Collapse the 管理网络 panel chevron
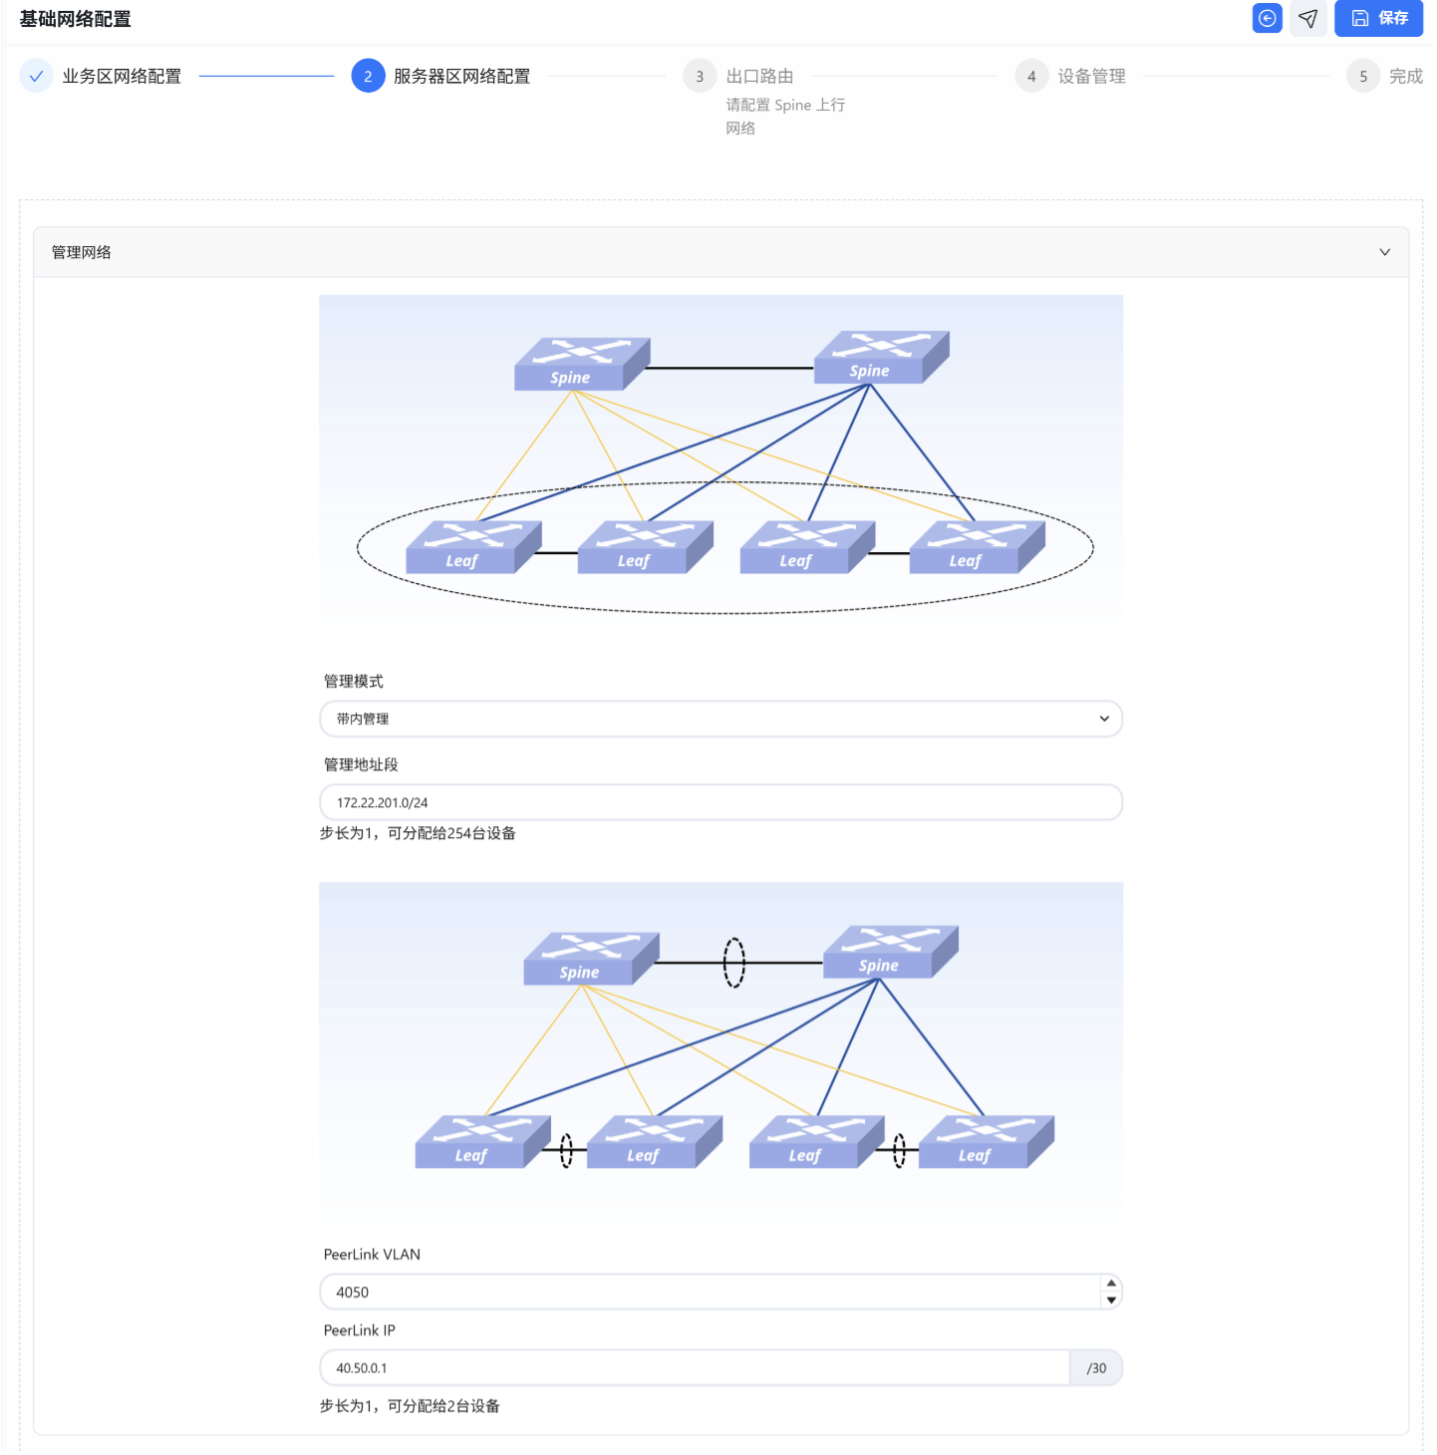The image size is (1437, 1455). pos(1384,252)
